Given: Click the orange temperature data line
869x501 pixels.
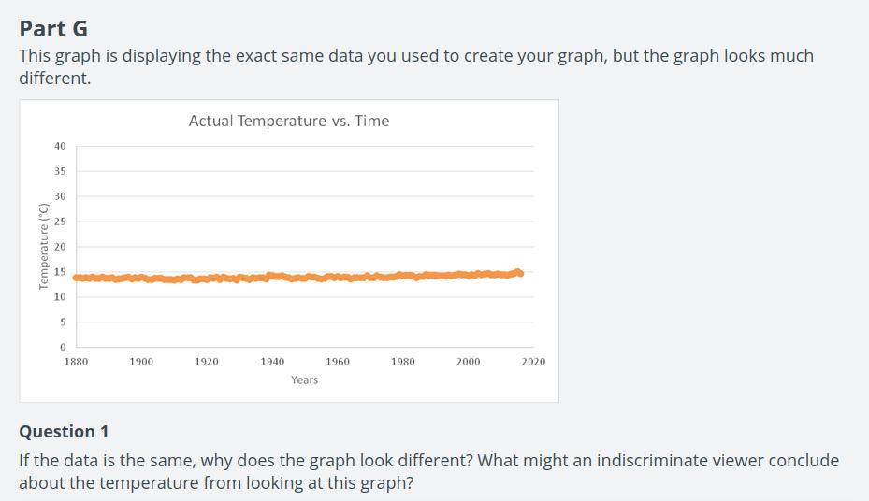Looking at the screenshot, I should click(x=281, y=277).
